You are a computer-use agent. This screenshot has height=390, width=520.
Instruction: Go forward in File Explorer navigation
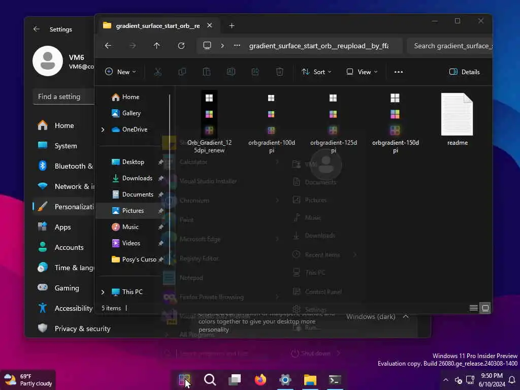133,46
